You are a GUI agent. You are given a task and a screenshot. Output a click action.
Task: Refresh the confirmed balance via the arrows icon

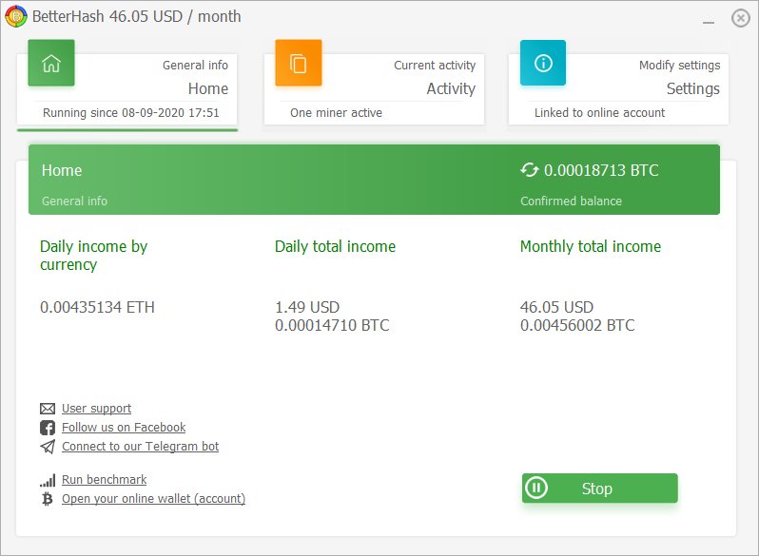click(529, 170)
